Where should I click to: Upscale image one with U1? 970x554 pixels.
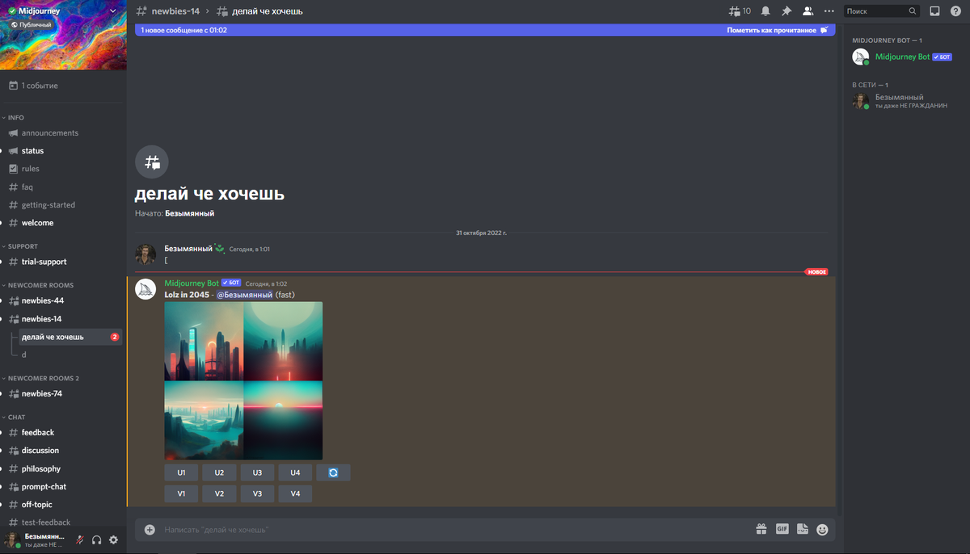coord(181,472)
